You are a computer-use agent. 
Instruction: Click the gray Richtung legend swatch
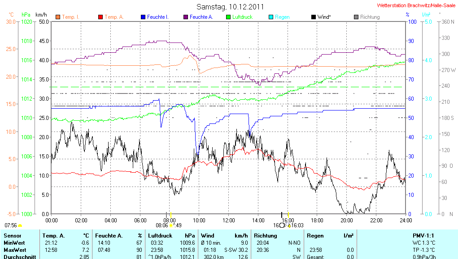click(x=356, y=17)
